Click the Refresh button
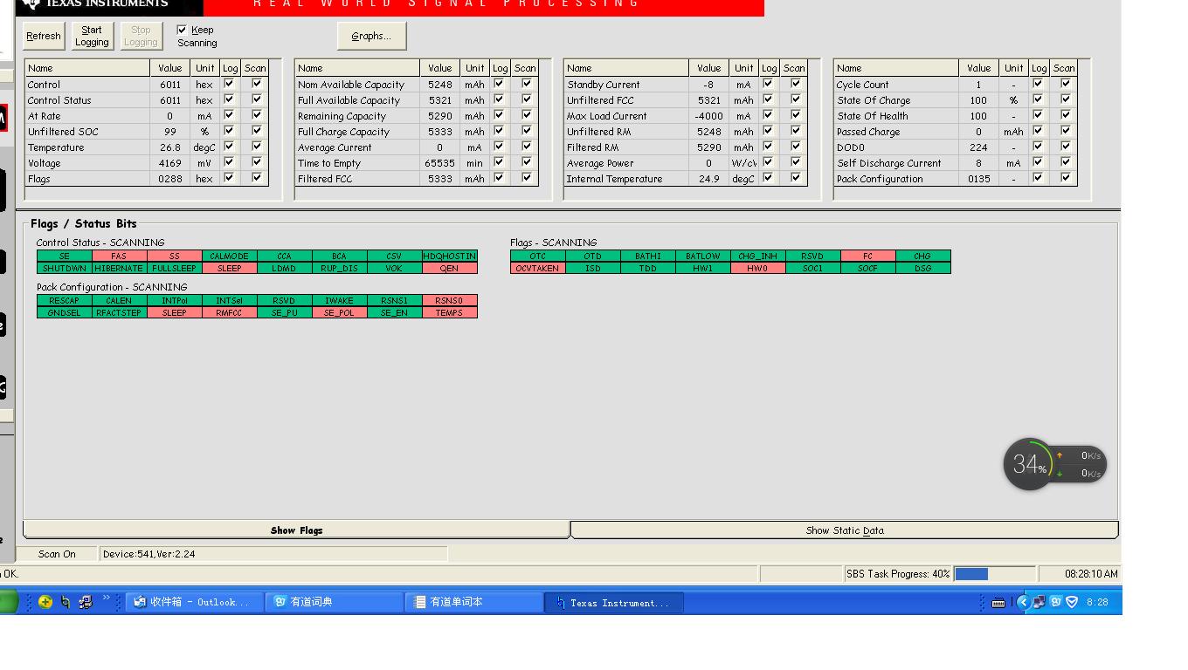Screen dimensions: 1188x670 44,36
